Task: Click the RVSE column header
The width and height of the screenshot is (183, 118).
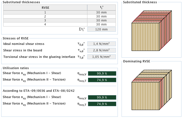Action: click(45, 7)
